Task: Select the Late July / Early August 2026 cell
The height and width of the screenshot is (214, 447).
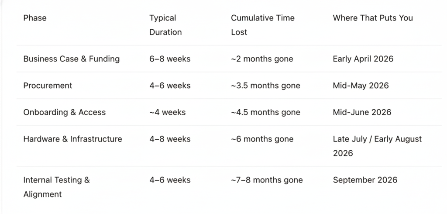Action: 377,146
